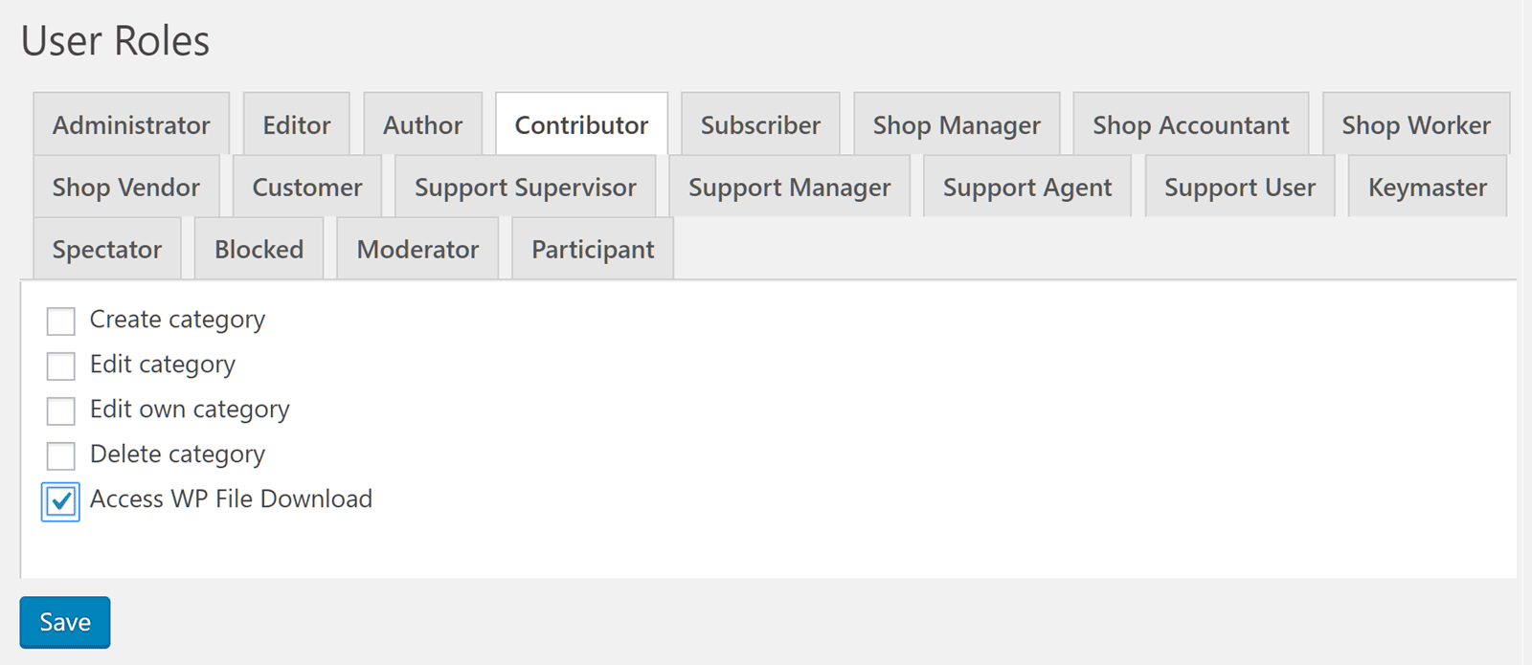This screenshot has height=665, width=1532.
Task: Enable the Create category checkbox
Action: (61, 321)
